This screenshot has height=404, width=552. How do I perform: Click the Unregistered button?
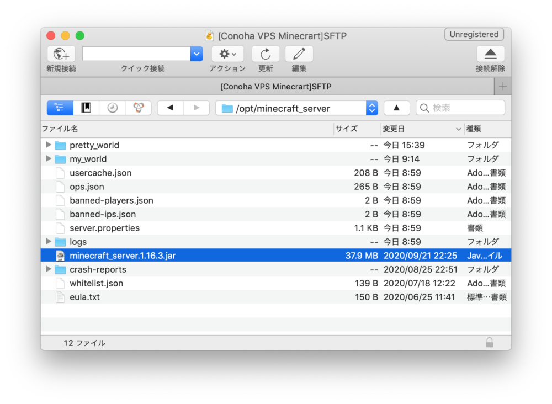(474, 34)
